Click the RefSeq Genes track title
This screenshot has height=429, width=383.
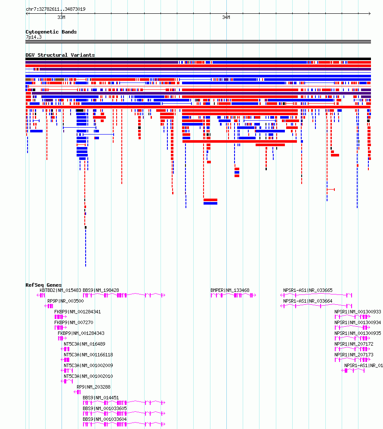43,285
